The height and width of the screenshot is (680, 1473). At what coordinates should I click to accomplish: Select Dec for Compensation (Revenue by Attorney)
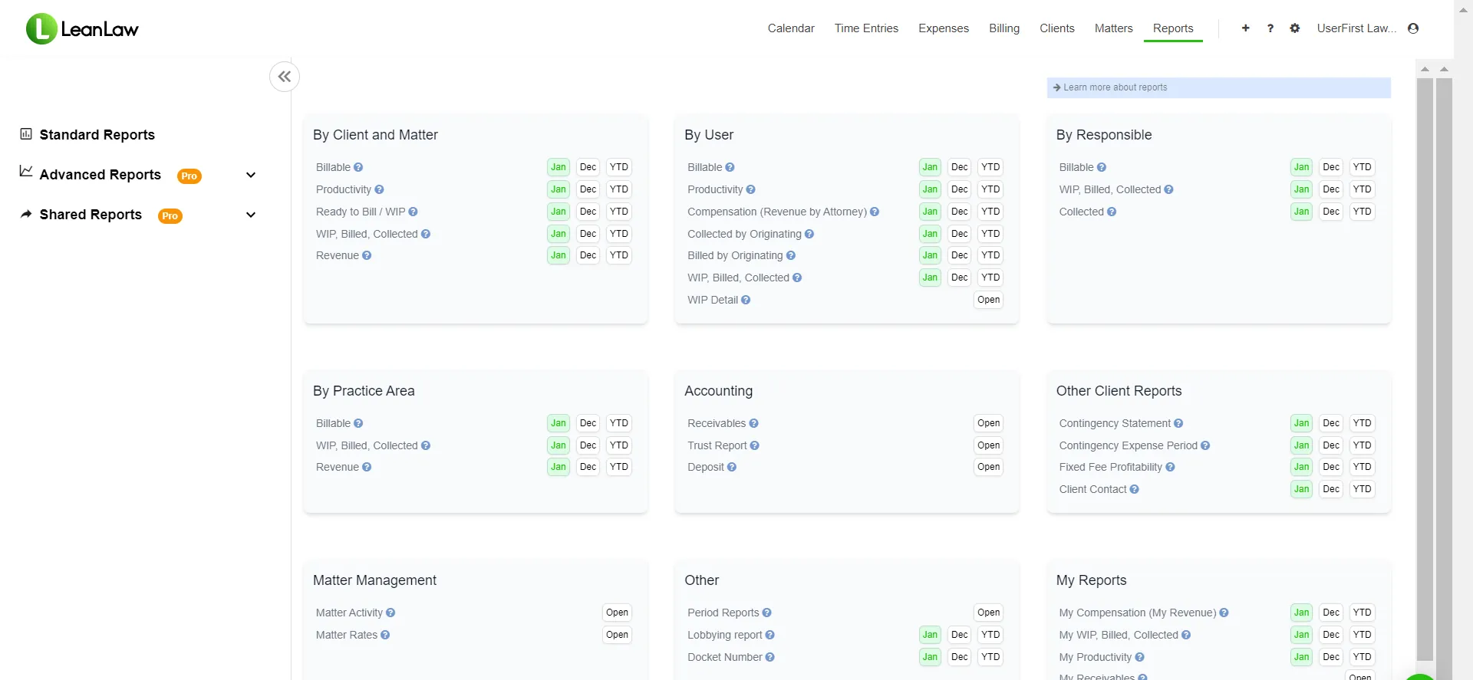(x=960, y=212)
